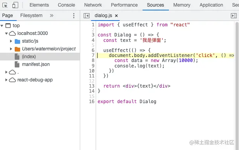The height and width of the screenshot is (150, 239).
Task: Expand the react-debug-app domain node
Action: tap(6, 80)
